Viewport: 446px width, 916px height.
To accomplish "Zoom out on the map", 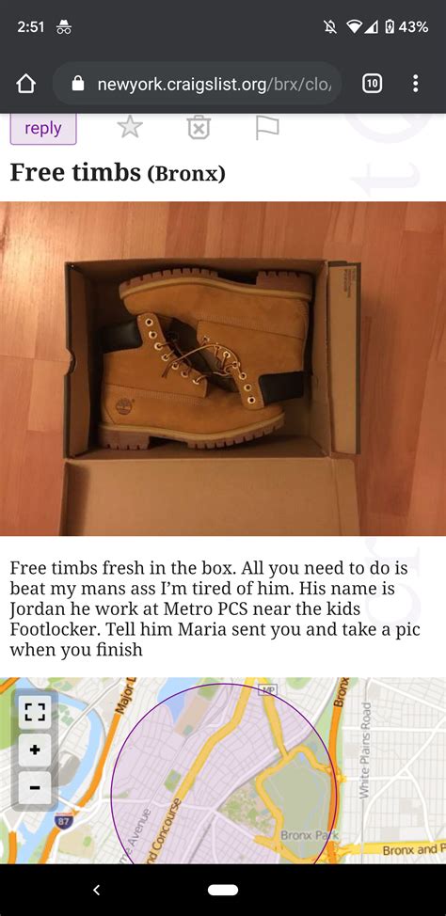I will click(x=35, y=787).
